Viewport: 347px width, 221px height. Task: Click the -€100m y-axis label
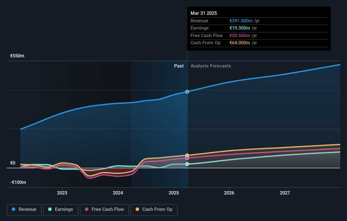18,182
